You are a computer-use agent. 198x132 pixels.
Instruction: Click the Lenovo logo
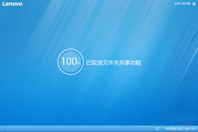click(x=13, y=4)
